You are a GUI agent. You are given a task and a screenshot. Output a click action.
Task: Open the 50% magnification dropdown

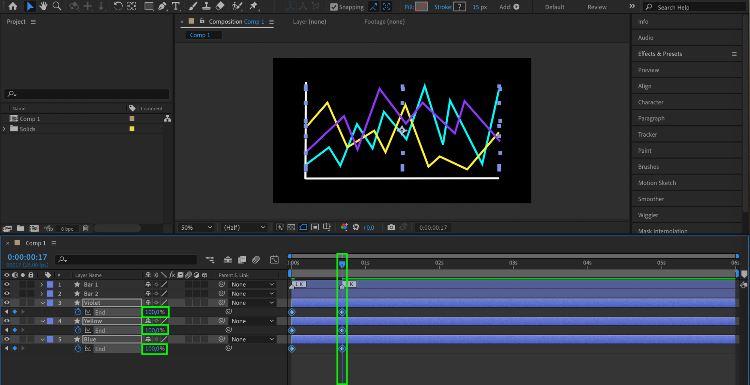point(196,227)
